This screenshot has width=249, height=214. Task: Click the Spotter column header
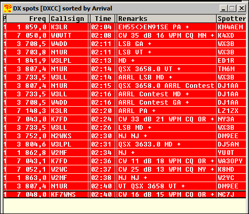coord(231,19)
